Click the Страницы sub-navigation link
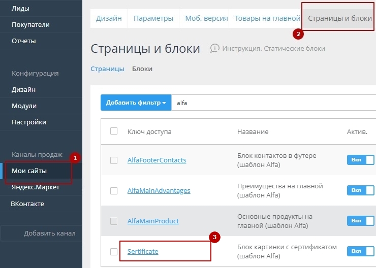 coord(107,69)
